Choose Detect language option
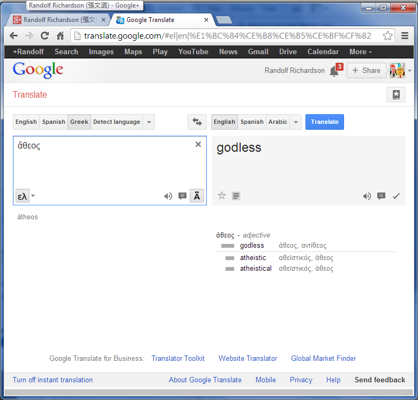418x400 pixels. pos(117,122)
